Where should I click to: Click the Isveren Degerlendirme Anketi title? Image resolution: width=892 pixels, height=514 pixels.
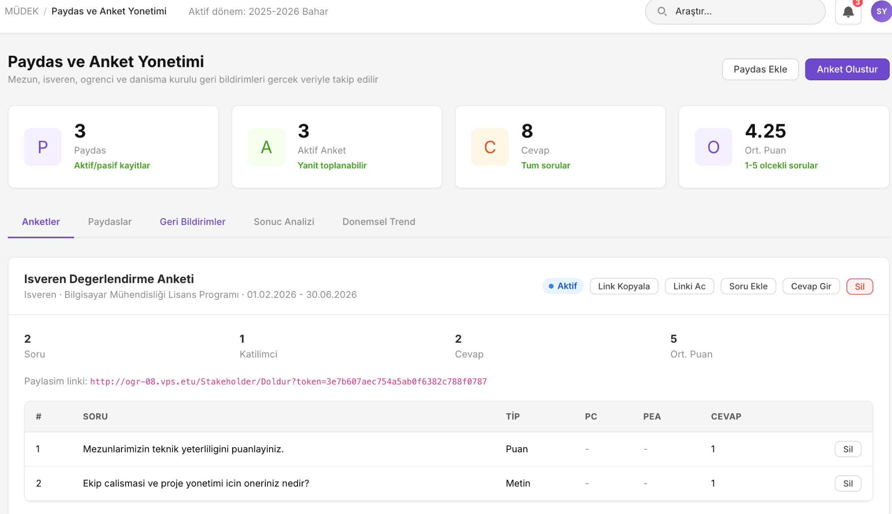pos(109,279)
